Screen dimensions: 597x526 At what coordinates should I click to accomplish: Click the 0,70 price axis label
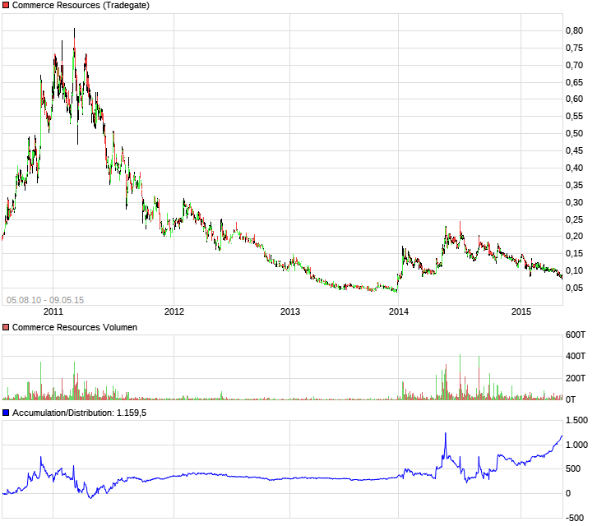574,65
